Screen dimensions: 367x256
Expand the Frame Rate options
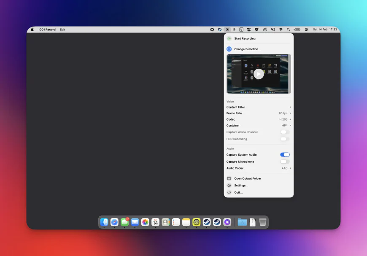point(258,113)
